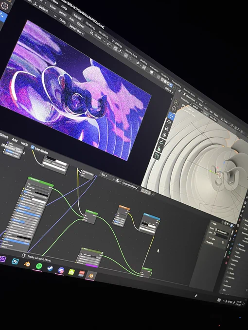Image resolution: width=248 pixels, height=330 pixels.
Task: Click the black color swatch near Principled node bottom
Action: 23,237
